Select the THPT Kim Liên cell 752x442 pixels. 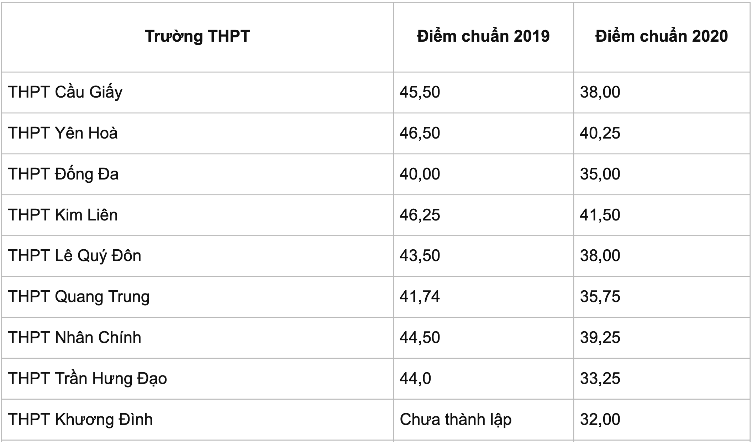(63, 215)
